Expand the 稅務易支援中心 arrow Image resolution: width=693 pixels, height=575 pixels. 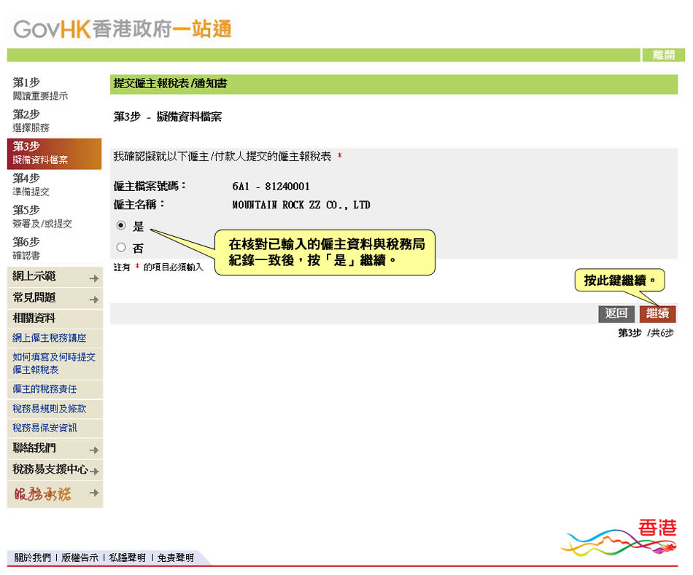pos(93,472)
